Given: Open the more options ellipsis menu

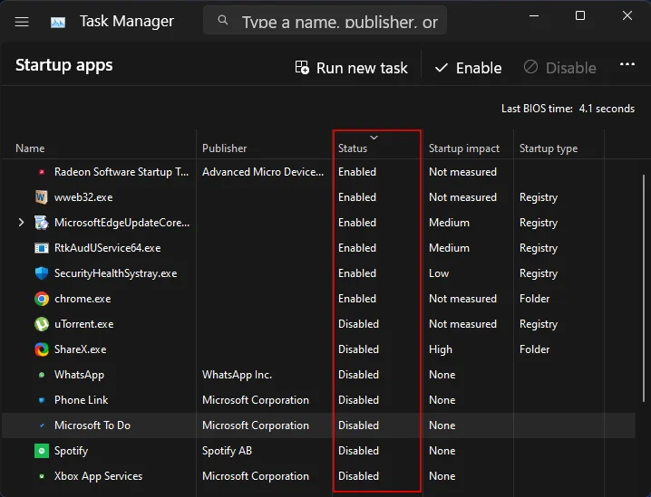Looking at the screenshot, I should tap(627, 64).
